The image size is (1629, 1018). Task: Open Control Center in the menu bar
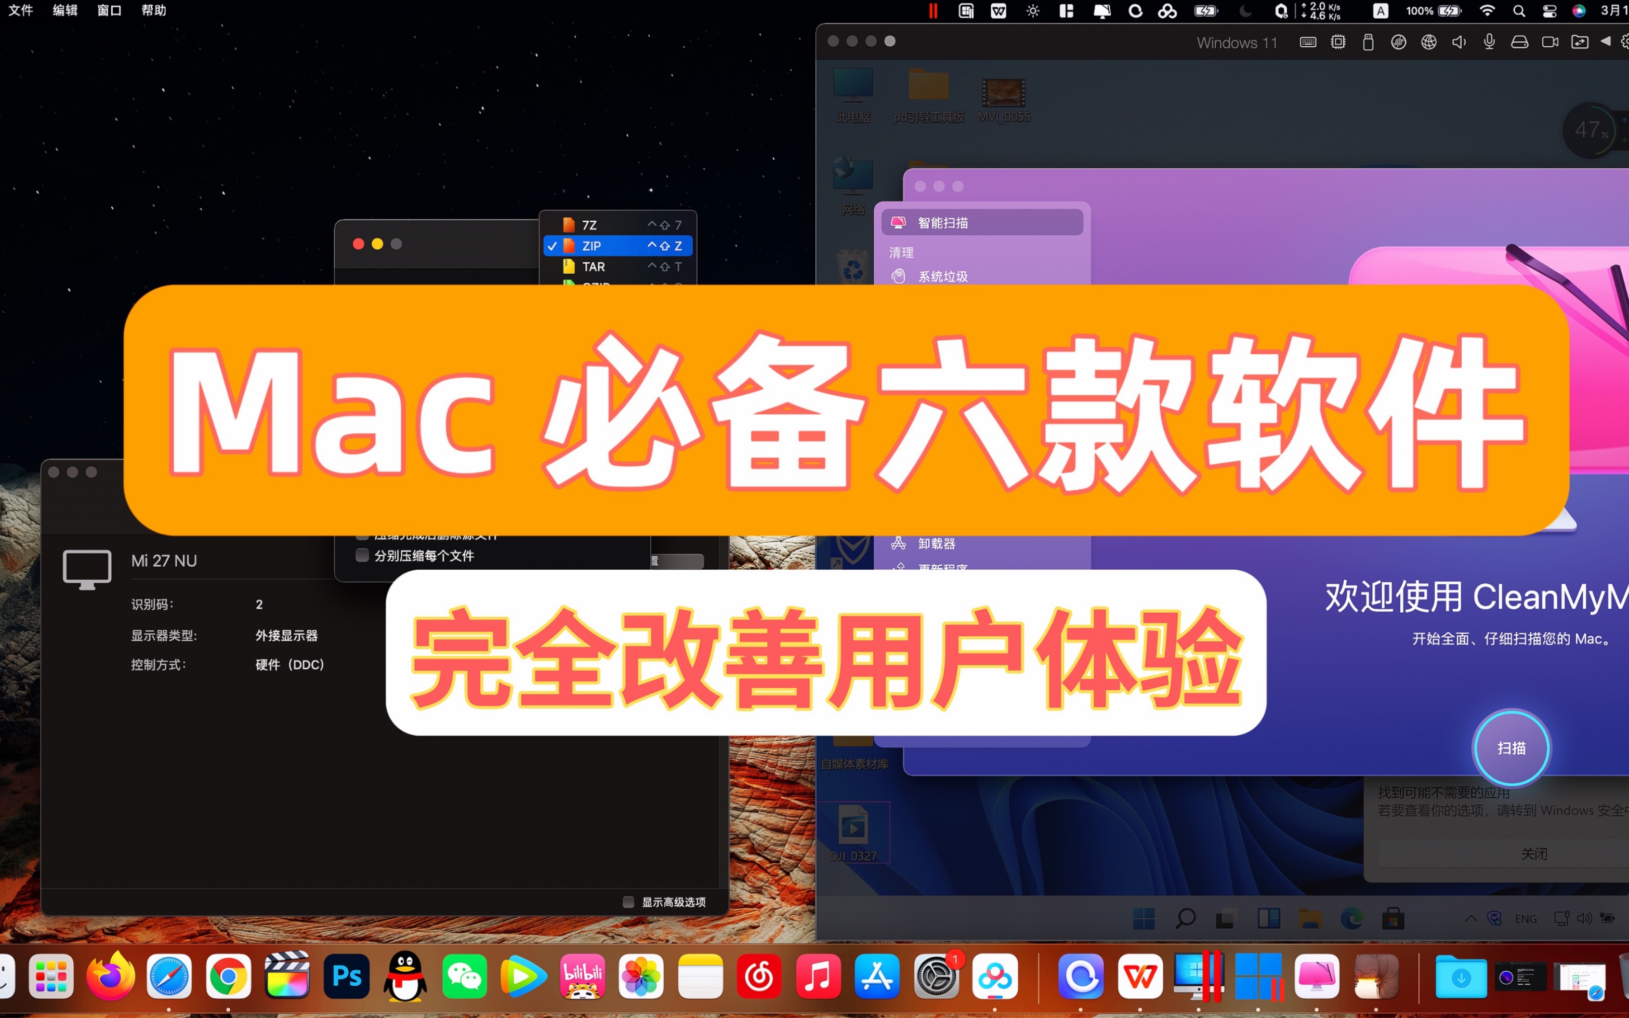tap(1549, 11)
